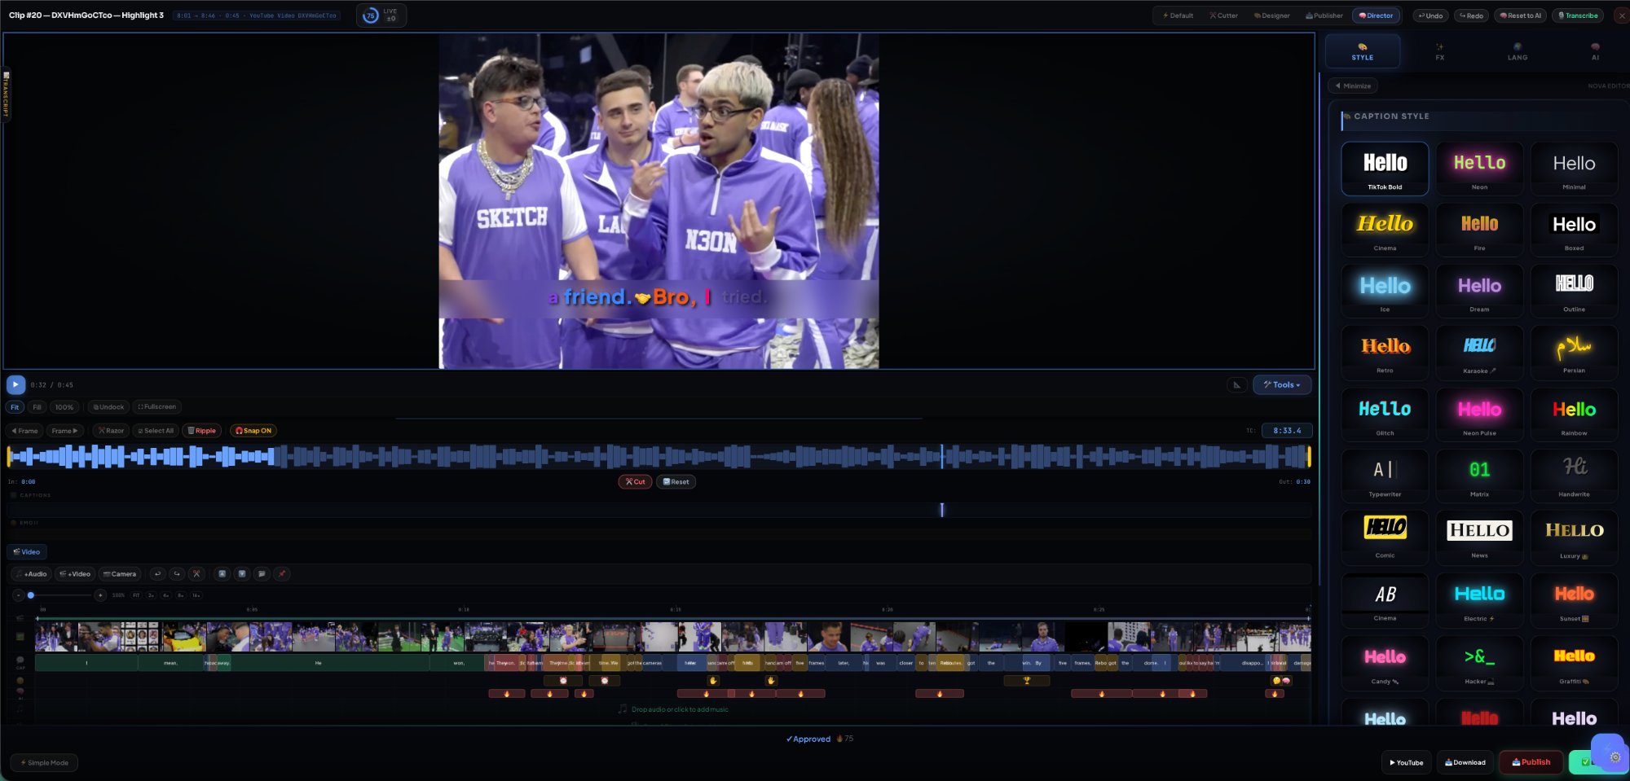Click the Reset to AI button

click(1519, 15)
